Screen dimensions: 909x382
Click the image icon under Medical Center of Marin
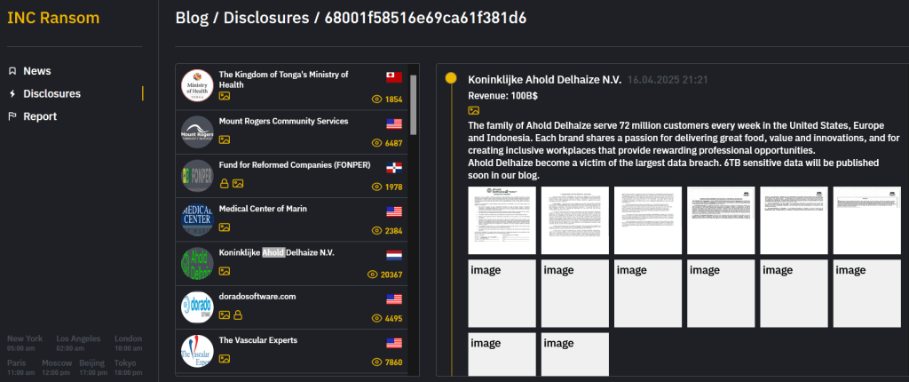[x=225, y=227]
